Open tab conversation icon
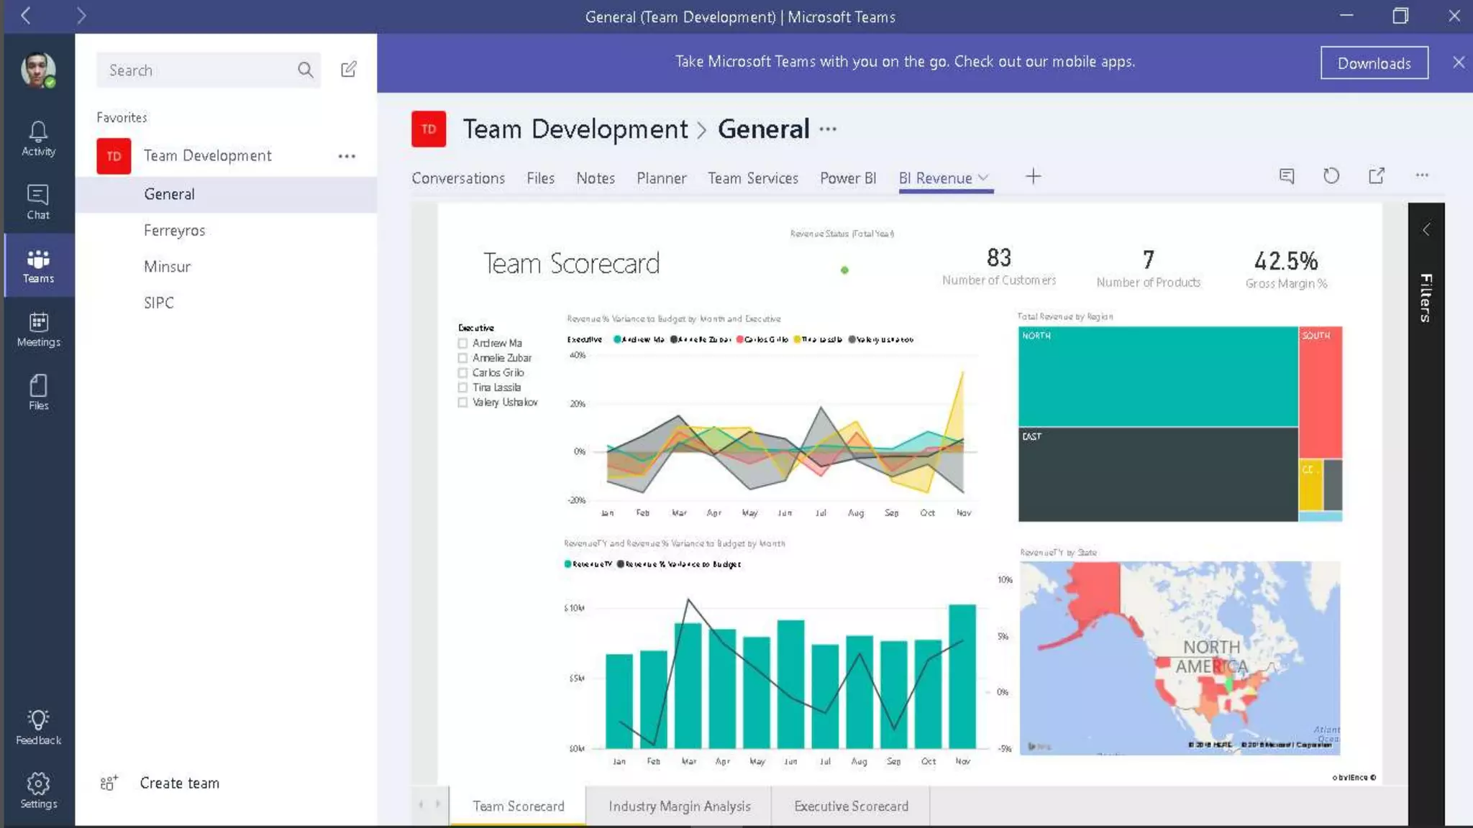The height and width of the screenshot is (828, 1473). (1287, 176)
